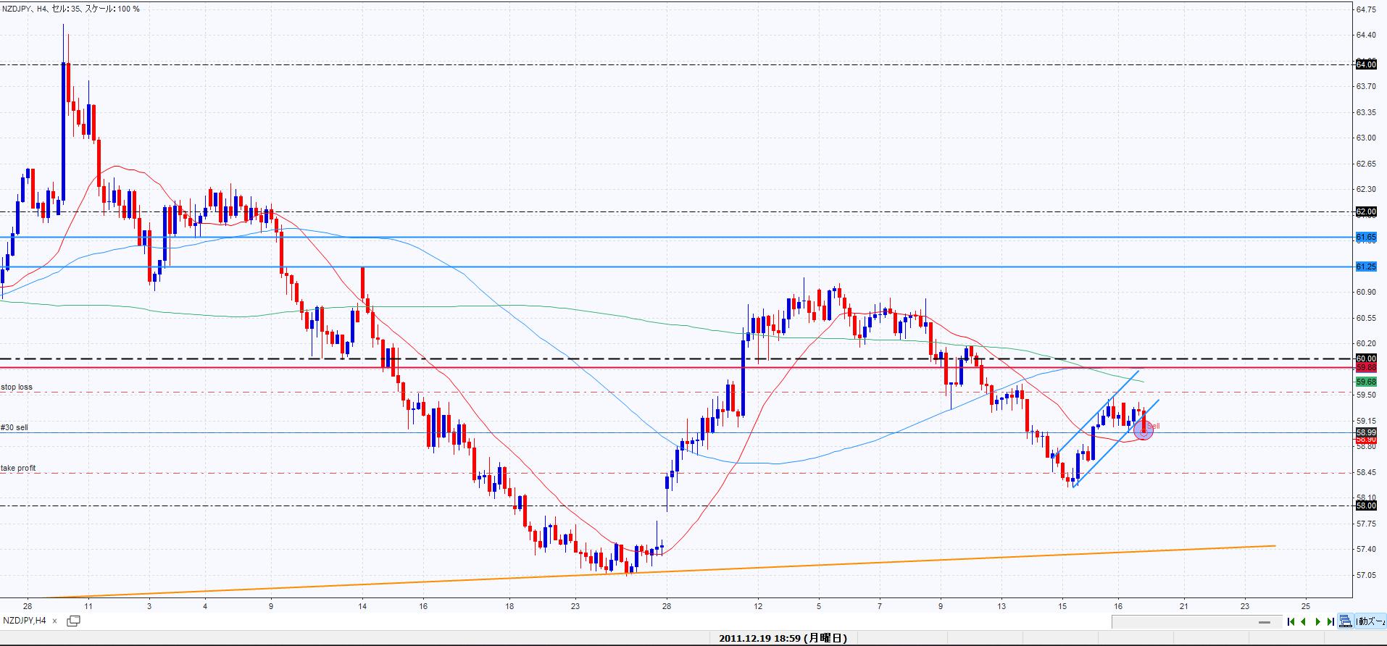Viewport: 1387px width, 646px height.
Task: Click the stacked windows icon beside auto zoom
Action: 1346,621
